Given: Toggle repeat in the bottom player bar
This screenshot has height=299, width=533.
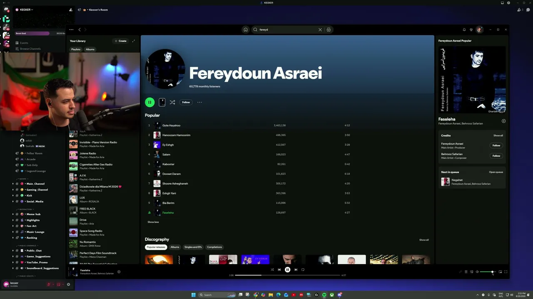Looking at the screenshot, I should pos(303,270).
